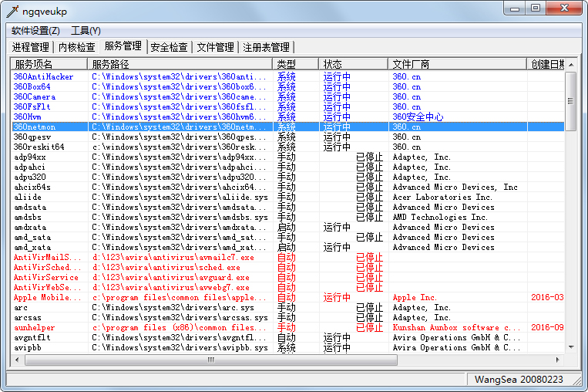
Task: Click horizontal scrollbar right arrow
Action: pyautogui.click(x=559, y=360)
